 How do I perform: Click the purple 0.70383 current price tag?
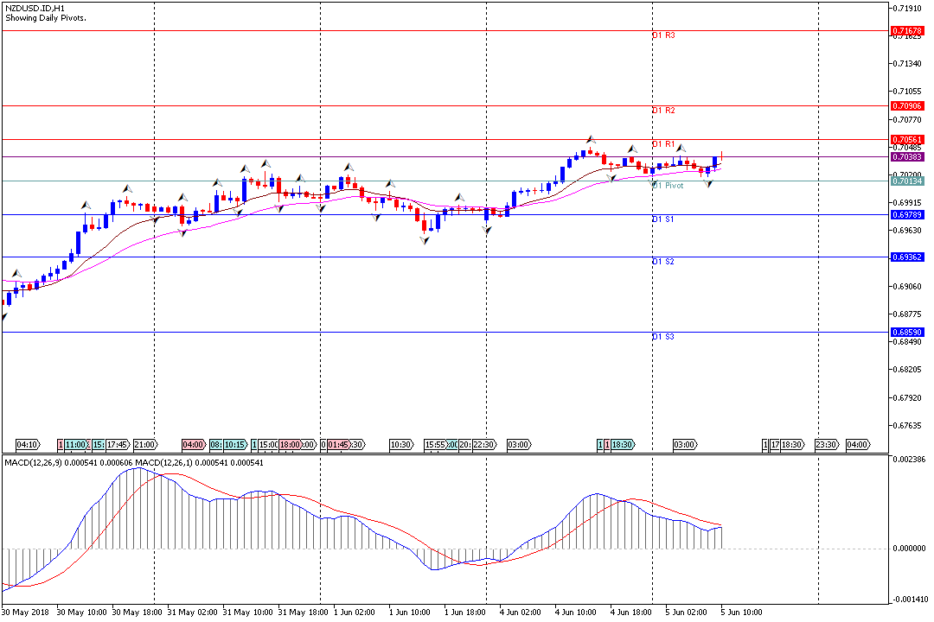tap(907, 157)
